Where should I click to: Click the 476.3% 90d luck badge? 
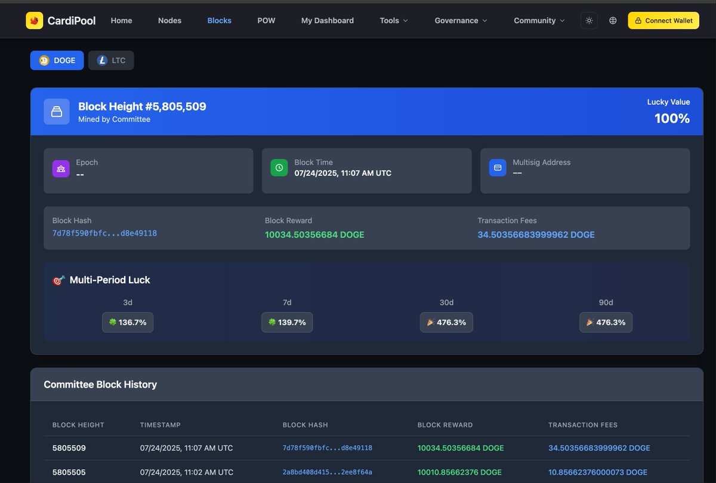pos(606,322)
